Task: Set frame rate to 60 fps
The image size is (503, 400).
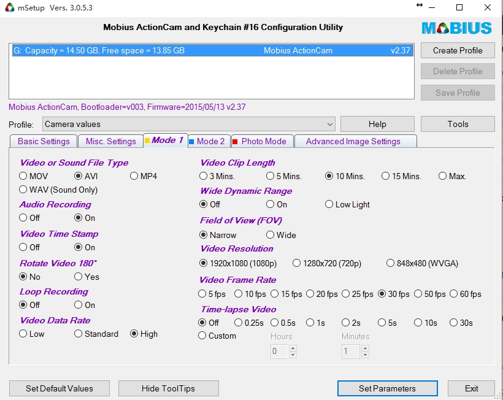Action: click(466, 294)
